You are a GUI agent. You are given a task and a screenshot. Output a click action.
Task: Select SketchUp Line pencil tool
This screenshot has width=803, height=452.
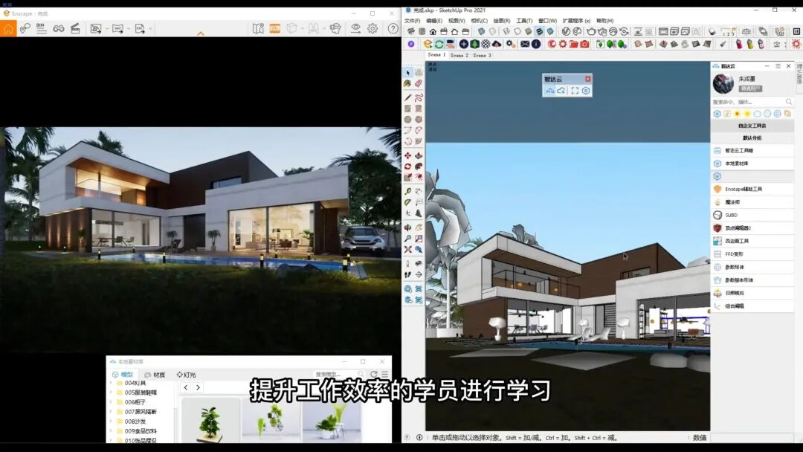point(408,97)
